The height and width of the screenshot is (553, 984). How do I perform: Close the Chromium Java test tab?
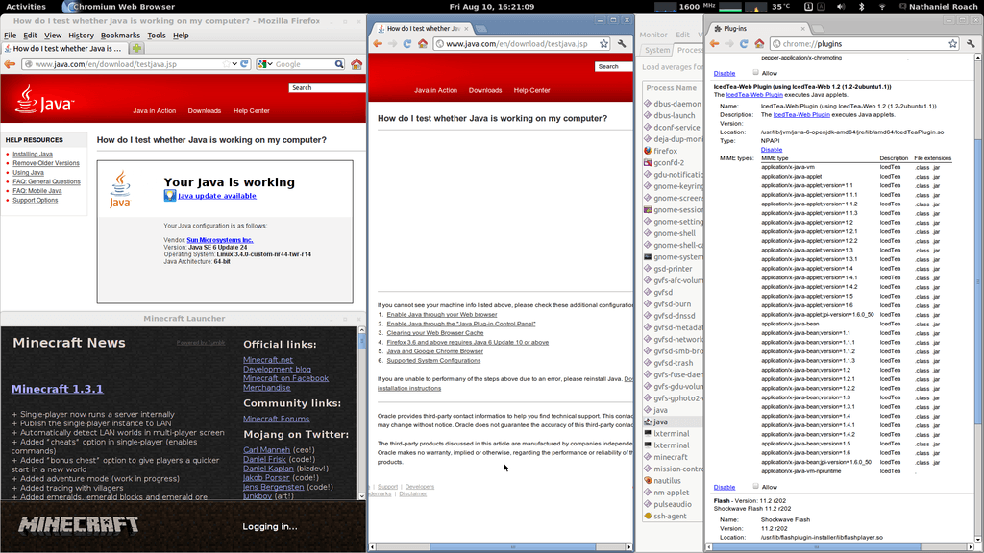(x=466, y=28)
